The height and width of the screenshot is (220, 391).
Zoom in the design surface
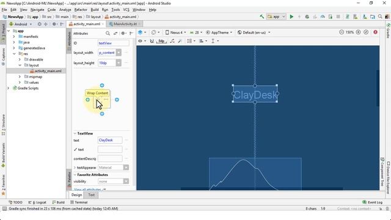(x=359, y=32)
